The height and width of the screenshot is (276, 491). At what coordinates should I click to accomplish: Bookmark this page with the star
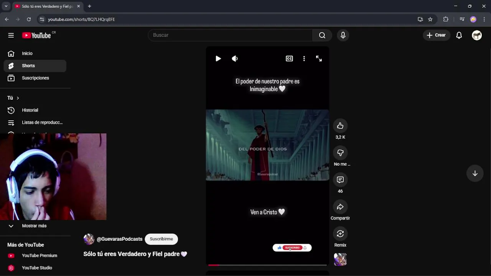click(430, 19)
